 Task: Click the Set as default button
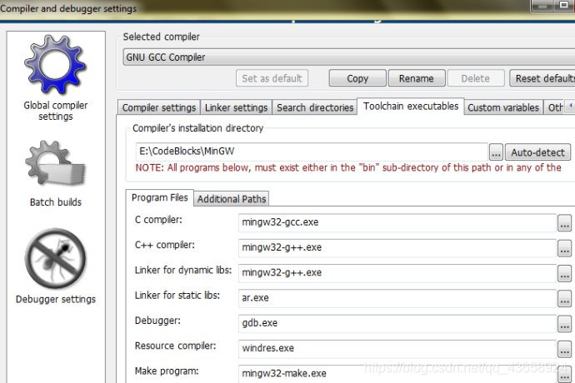pyautogui.click(x=272, y=78)
